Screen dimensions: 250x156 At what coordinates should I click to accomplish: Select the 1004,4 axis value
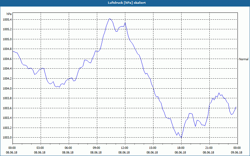(x=7, y=69)
